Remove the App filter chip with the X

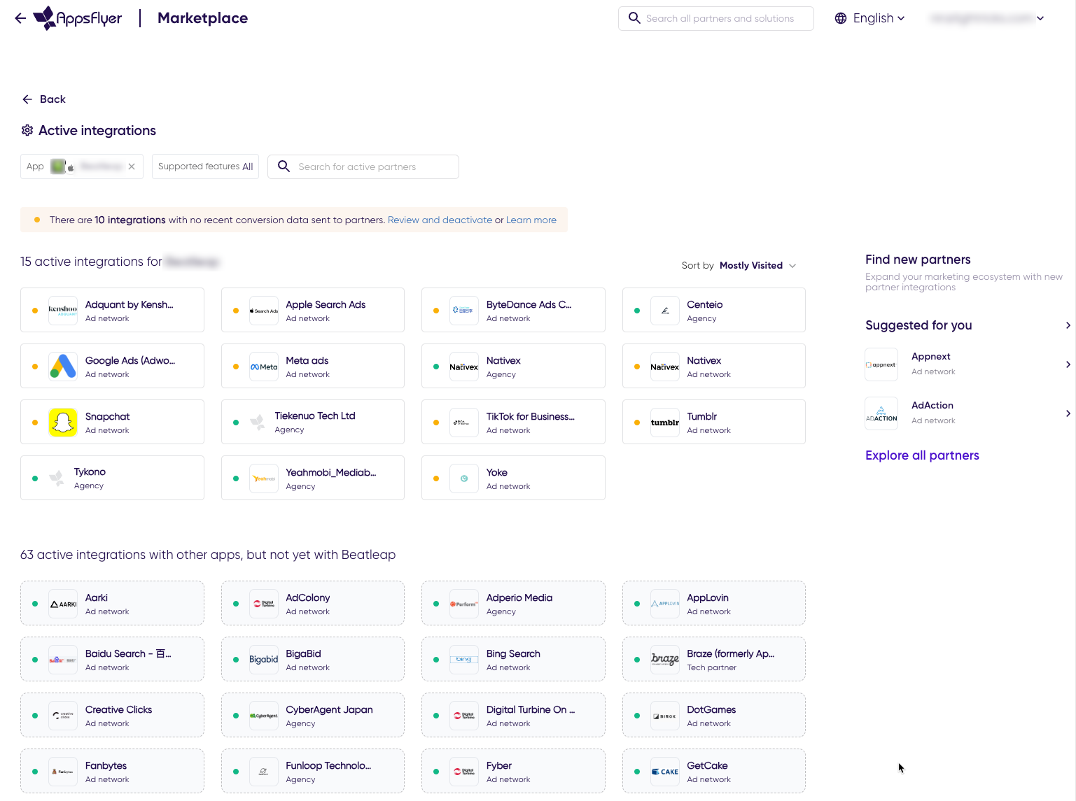point(132,166)
